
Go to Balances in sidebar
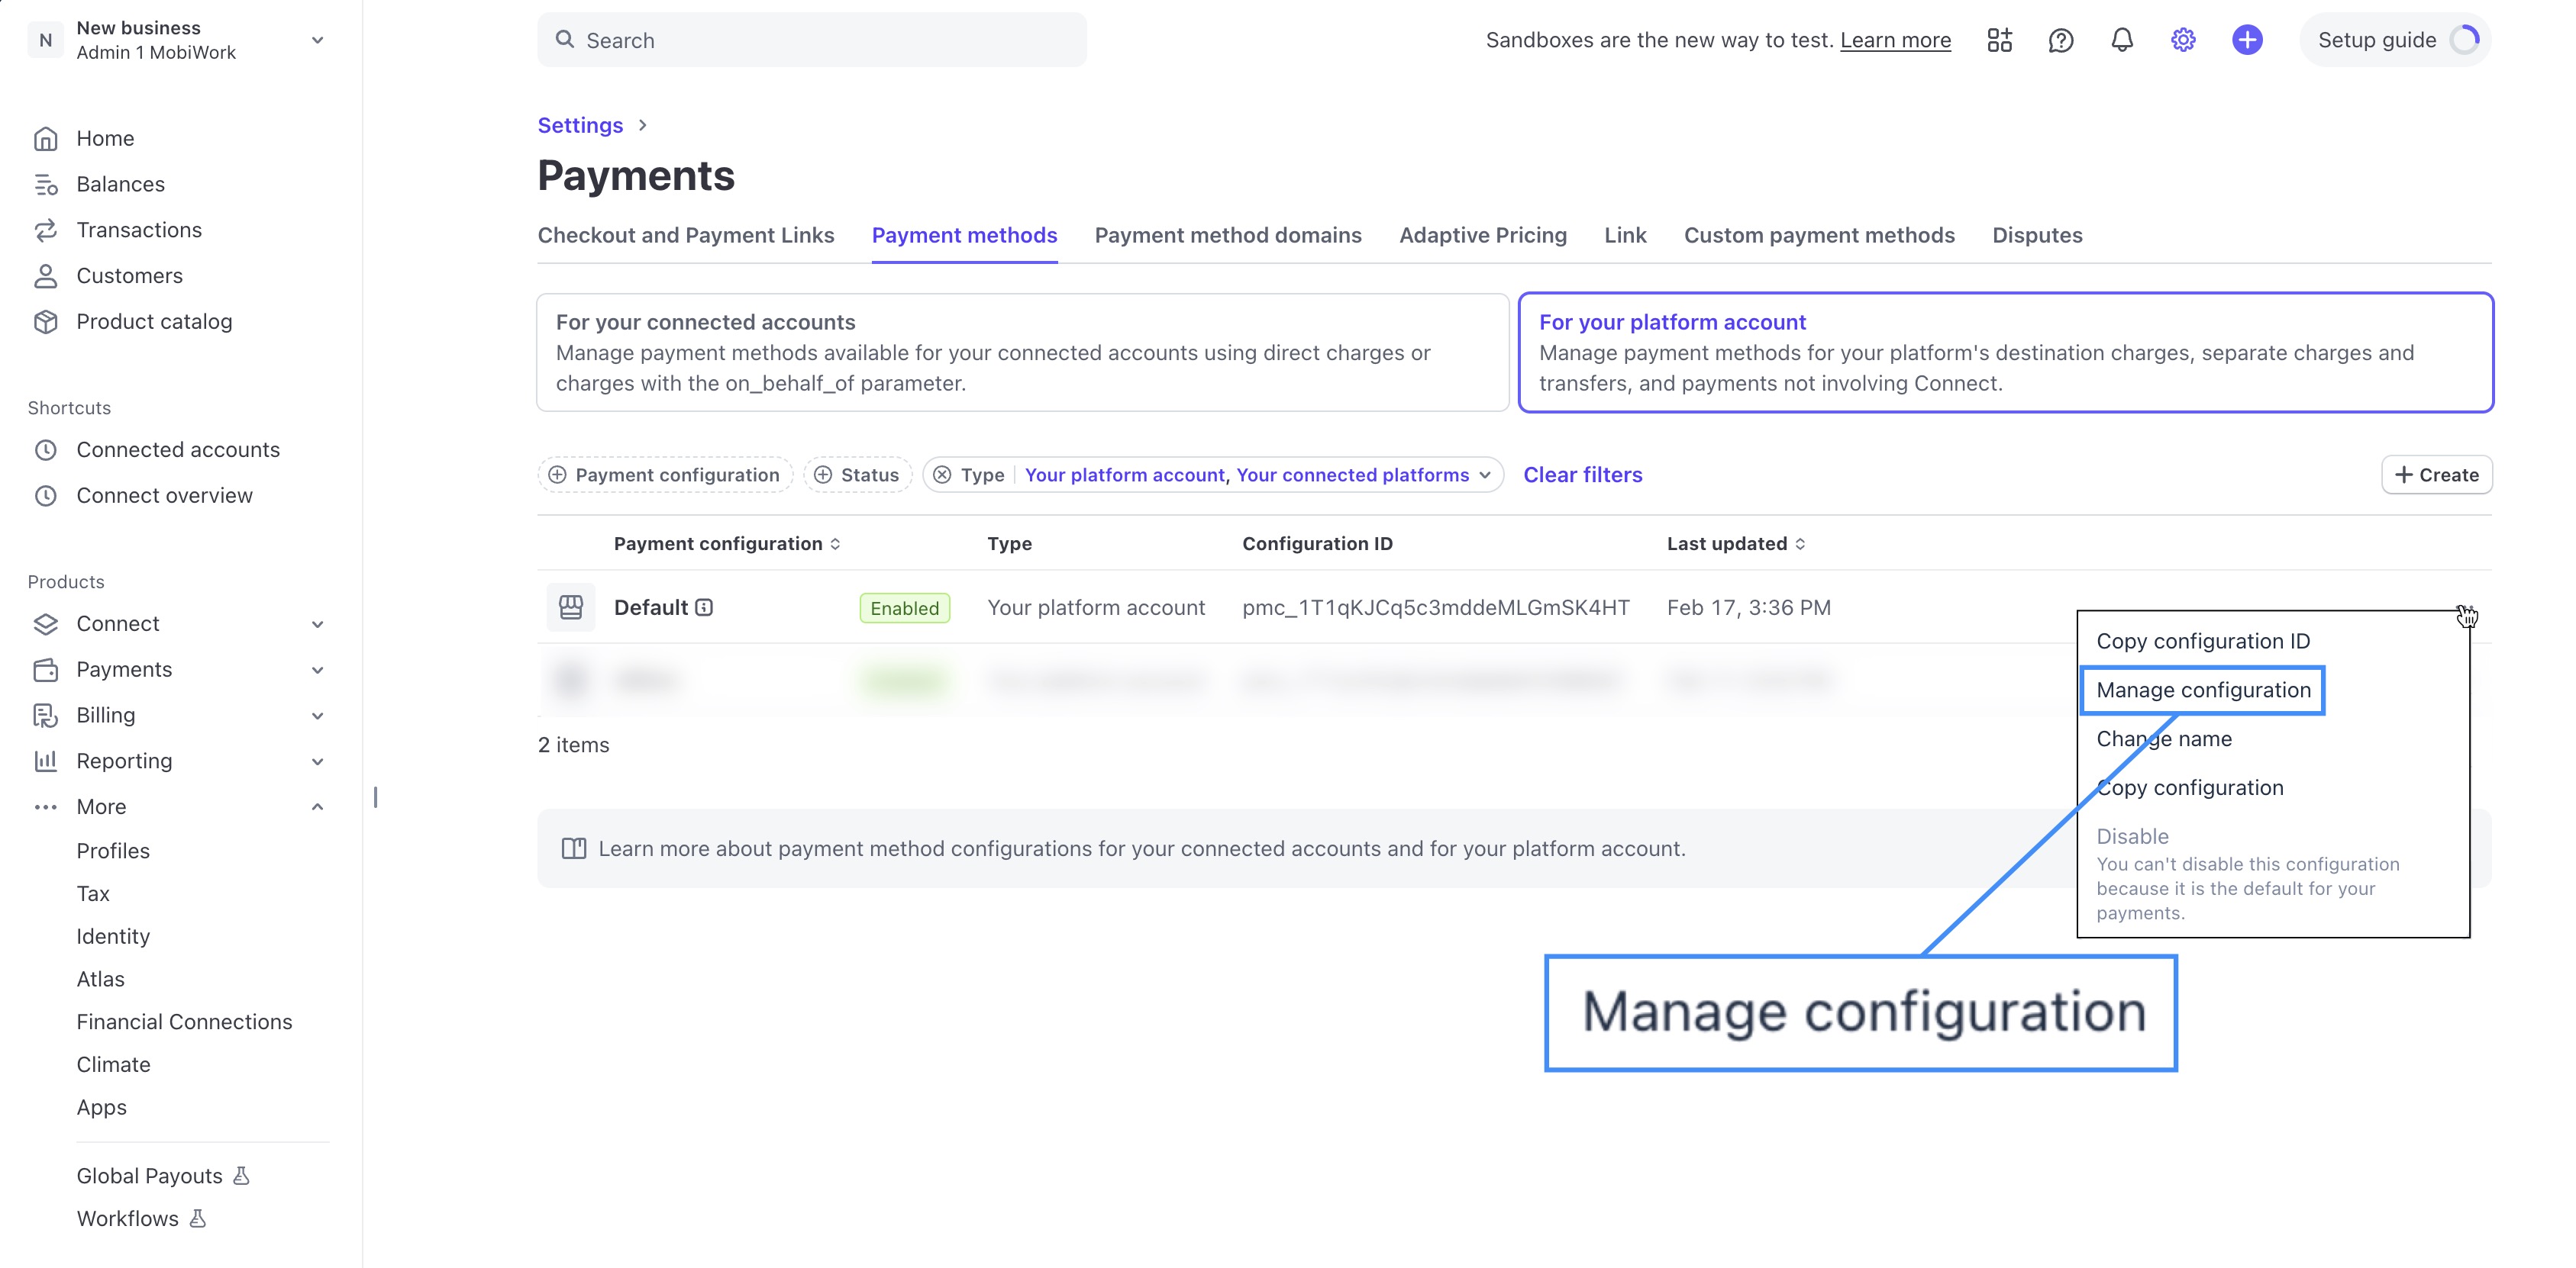click(x=120, y=184)
